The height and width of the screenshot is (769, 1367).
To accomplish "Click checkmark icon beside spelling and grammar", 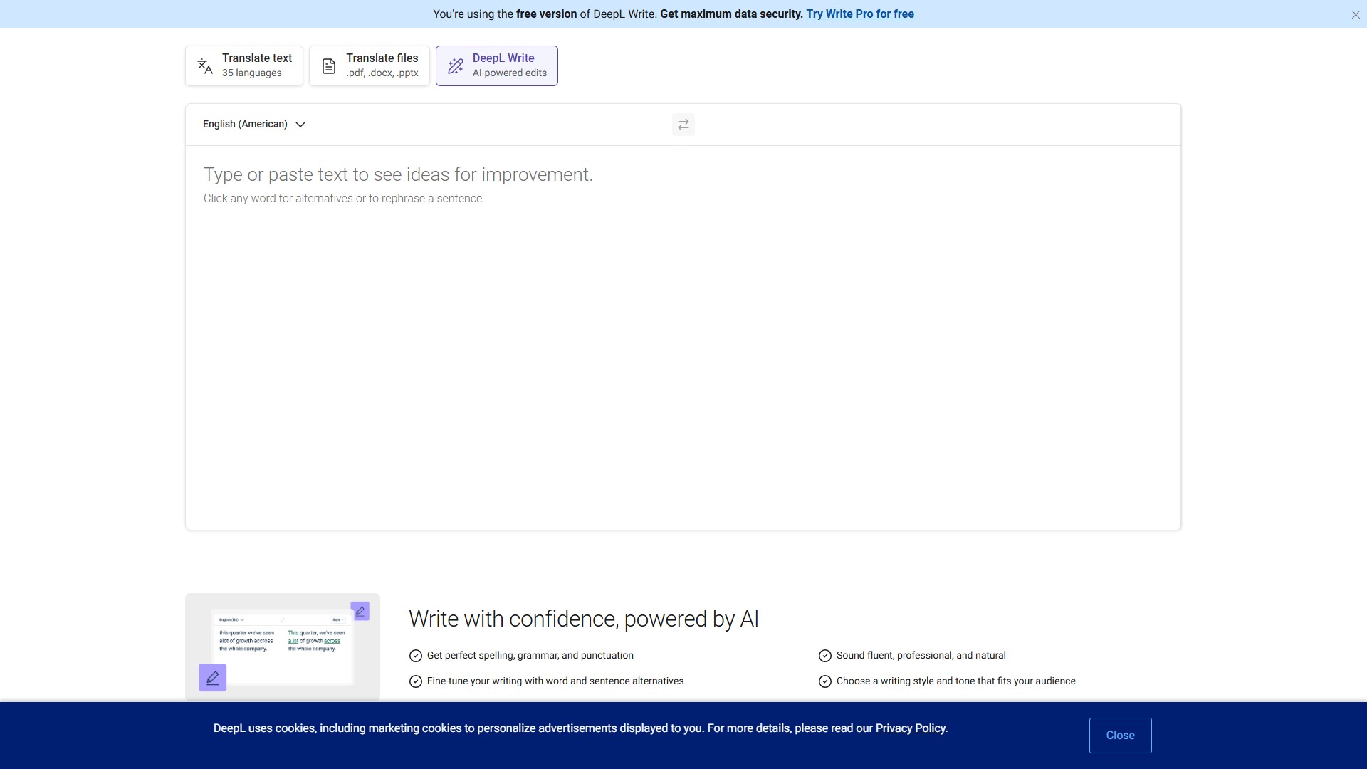I will pyautogui.click(x=416, y=656).
